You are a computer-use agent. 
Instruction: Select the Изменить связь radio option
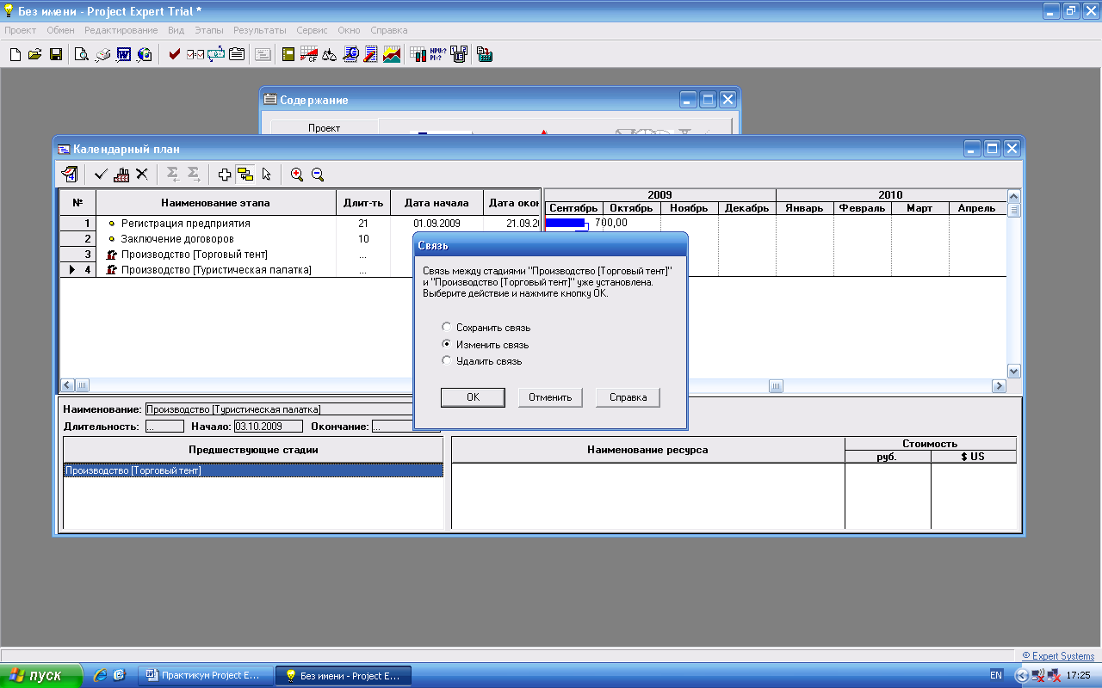coord(484,344)
